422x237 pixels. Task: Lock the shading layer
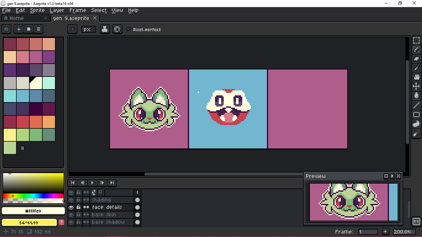pos(79,200)
